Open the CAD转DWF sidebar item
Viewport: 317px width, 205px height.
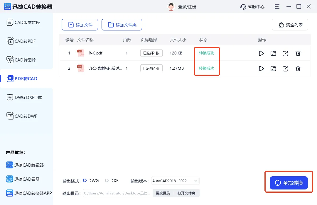(22, 116)
